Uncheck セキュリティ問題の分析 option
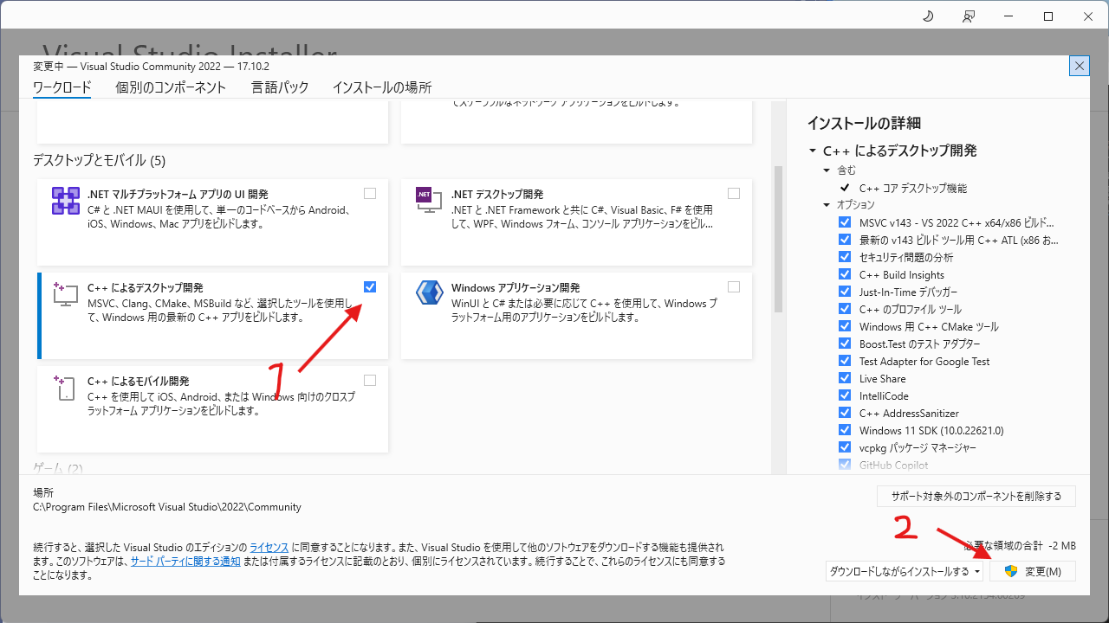The height and width of the screenshot is (623, 1109). [x=845, y=257]
